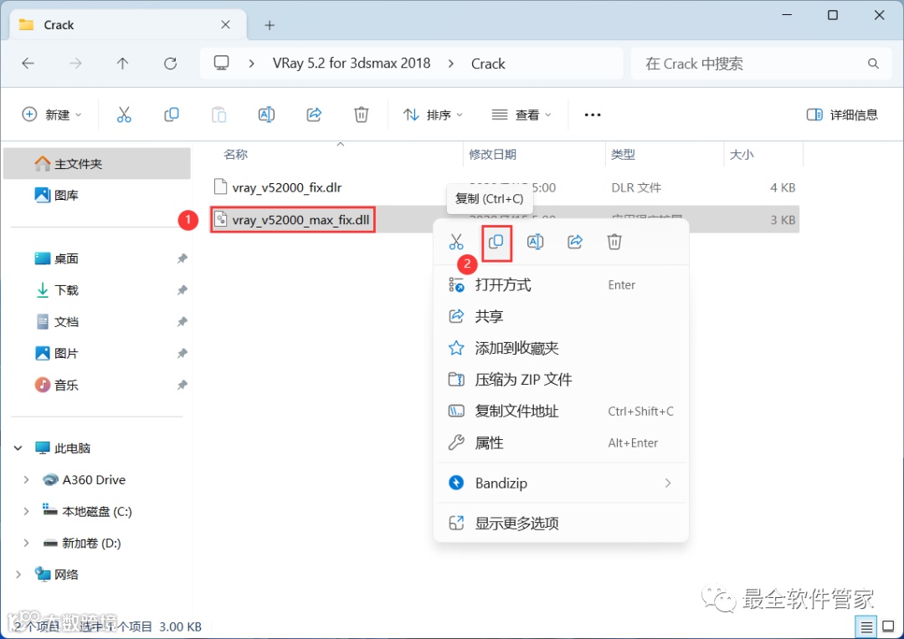This screenshot has width=904, height=639.
Task: Click the Share icon in the top toolbar
Action: (x=314, y=115)
